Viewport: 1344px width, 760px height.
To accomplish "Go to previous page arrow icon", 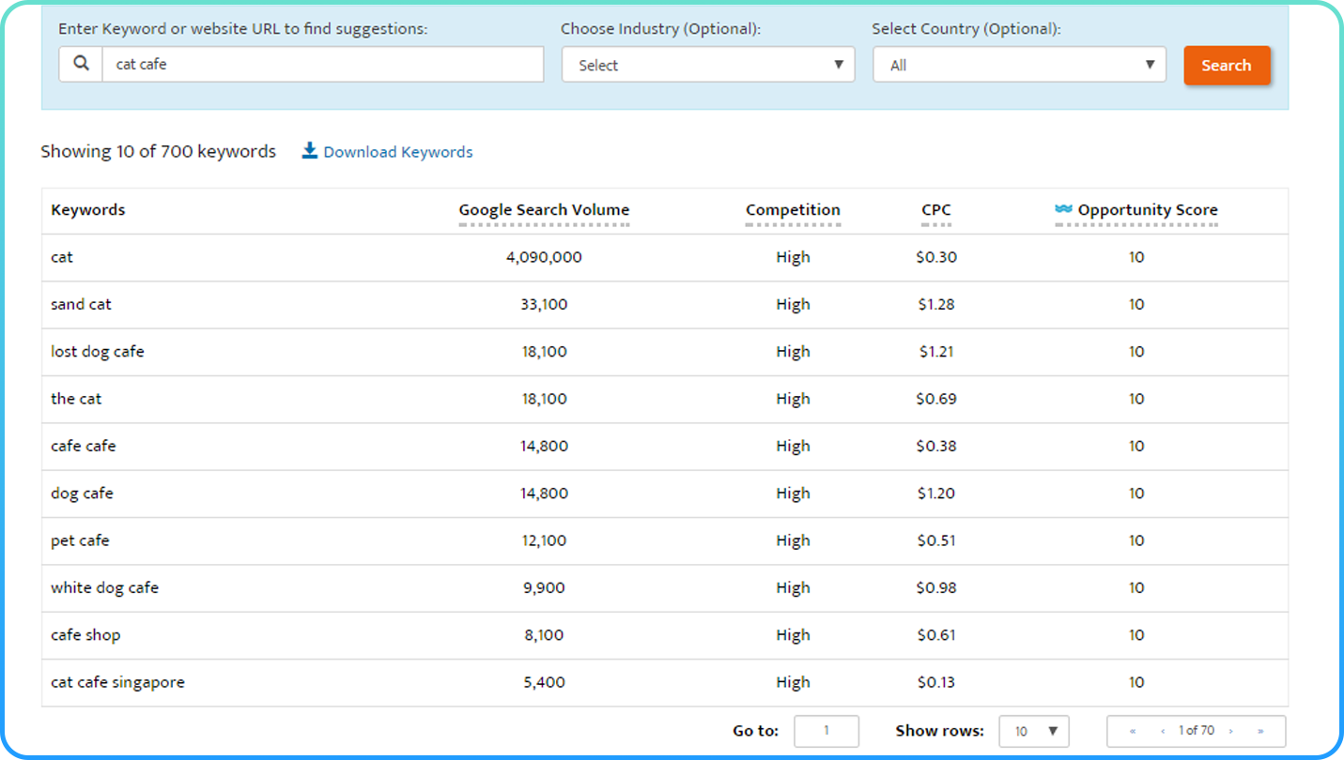I will click(1163, 731).
